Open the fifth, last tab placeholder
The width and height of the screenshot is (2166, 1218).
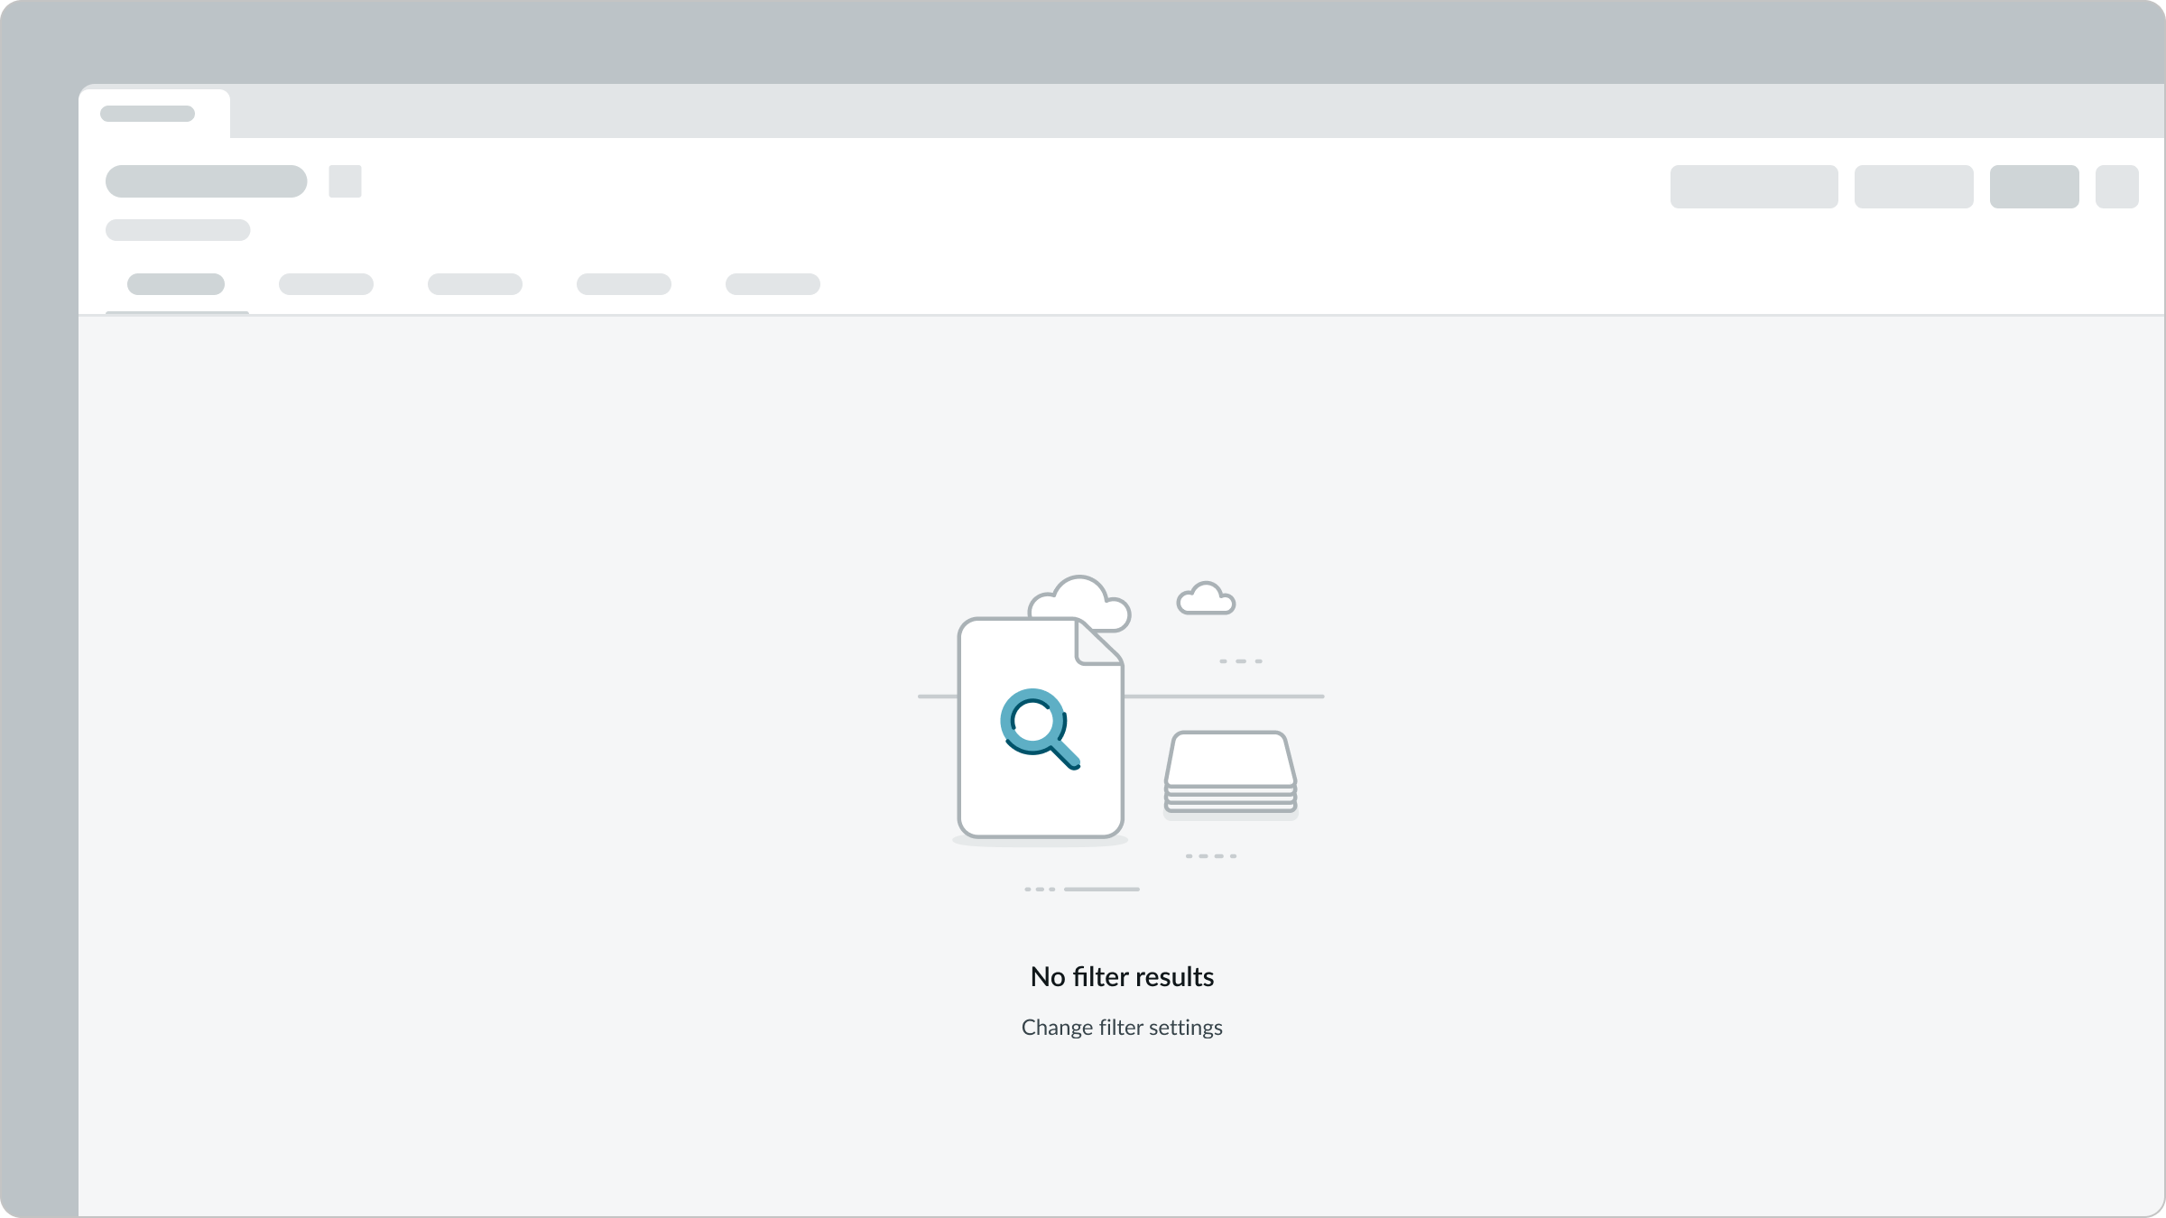coord(773,284)
